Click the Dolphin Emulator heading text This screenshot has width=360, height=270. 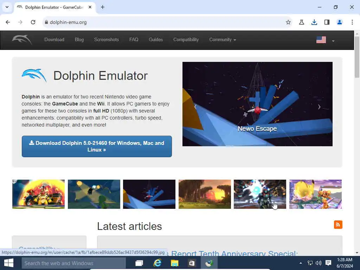tap(101, 76)
